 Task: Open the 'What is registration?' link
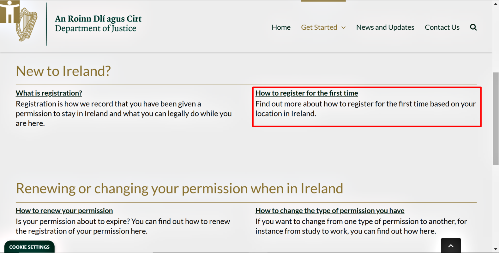[x=49, y=93]
